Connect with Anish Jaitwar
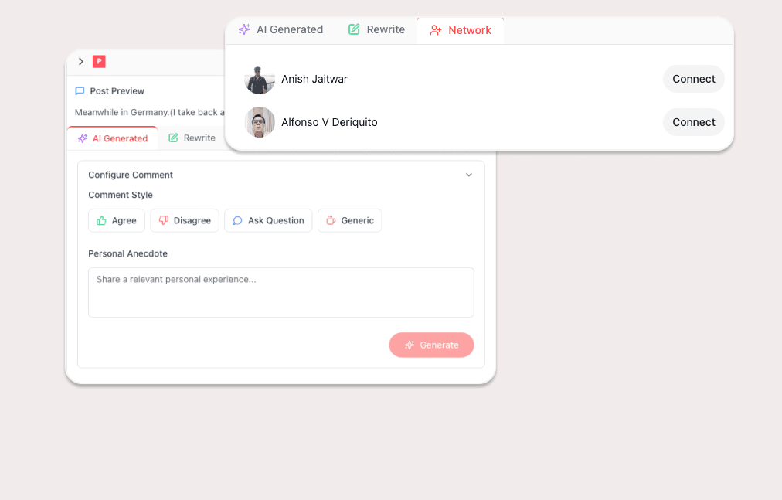The height and width of the screenshot is (500, 782). pyautogui.click(x=694, y=79)
